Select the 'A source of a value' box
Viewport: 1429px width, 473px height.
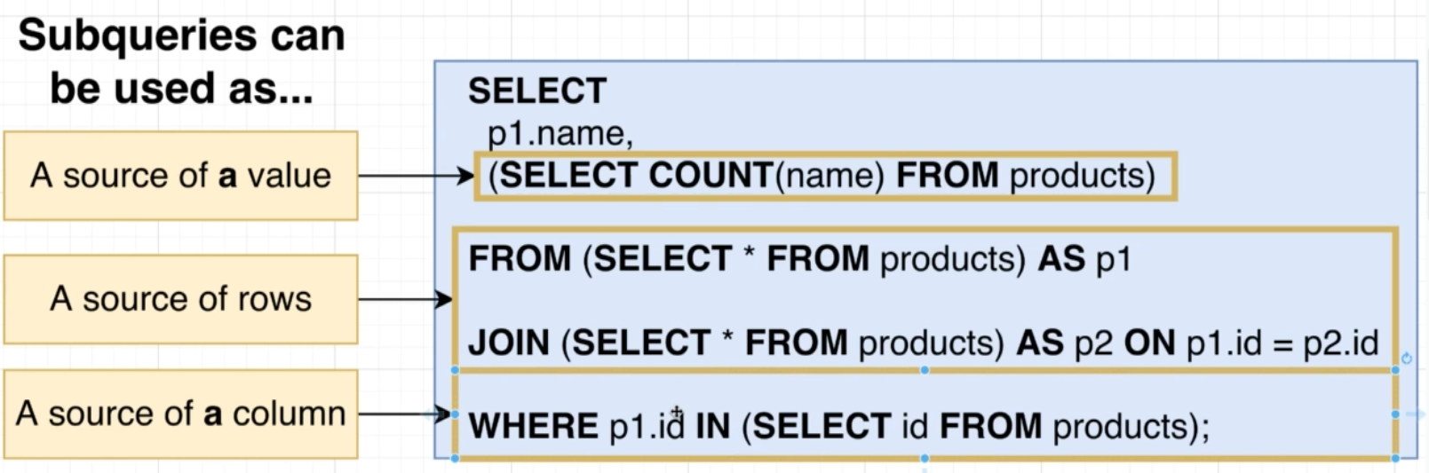[x=180, y=176]
